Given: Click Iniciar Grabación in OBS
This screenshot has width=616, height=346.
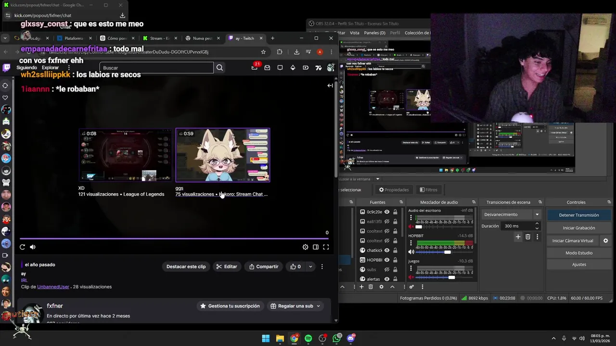Looking at the screenshot, I should point(579,228).
